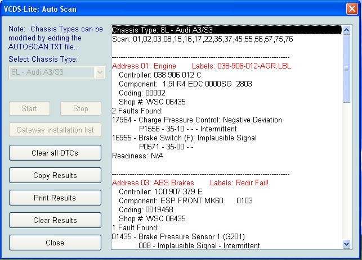The image size is (362, 260).
Task: Click '2 Faults Found:' line
Action: pyautogui.click(x=137, y=111)
